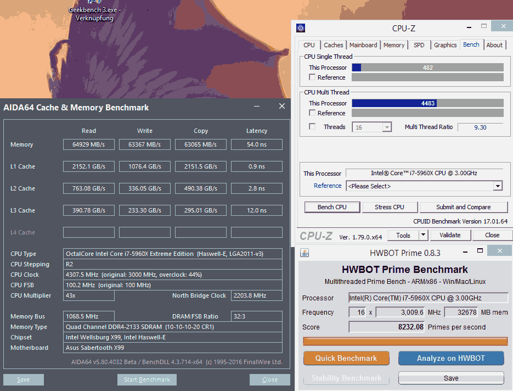The width and height of the screenshot is (513, 391).
Task: Maximize the HWBOT Prime window
Action: pos(480,251)
